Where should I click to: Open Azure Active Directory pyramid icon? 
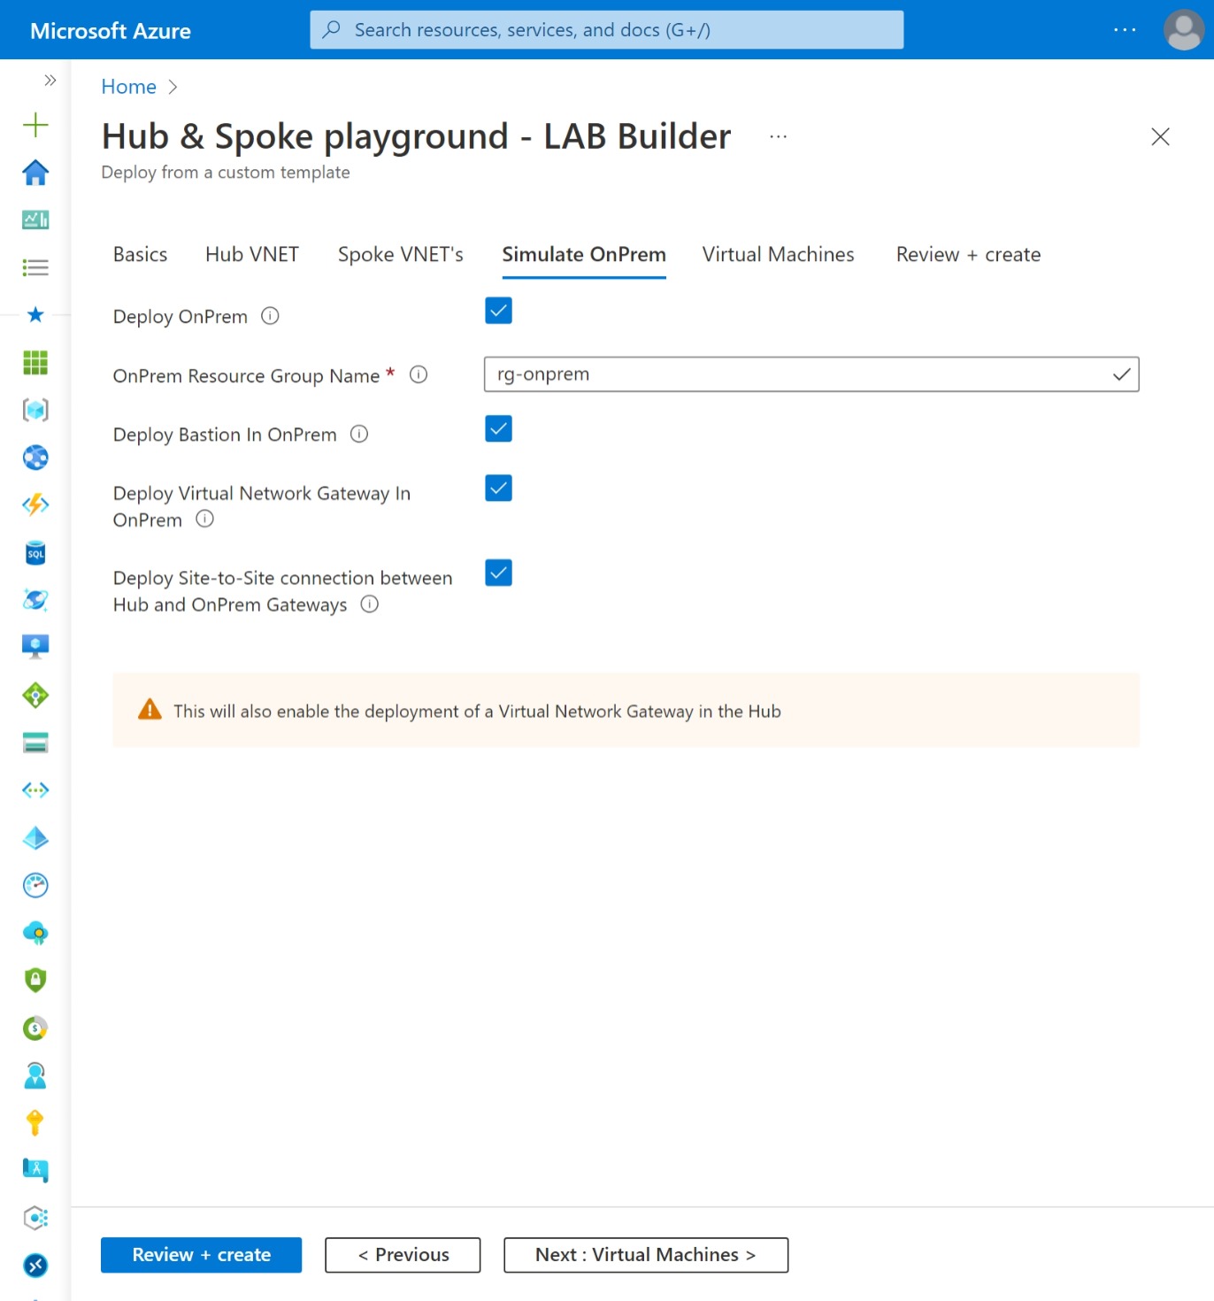click(x=35, y=838)
